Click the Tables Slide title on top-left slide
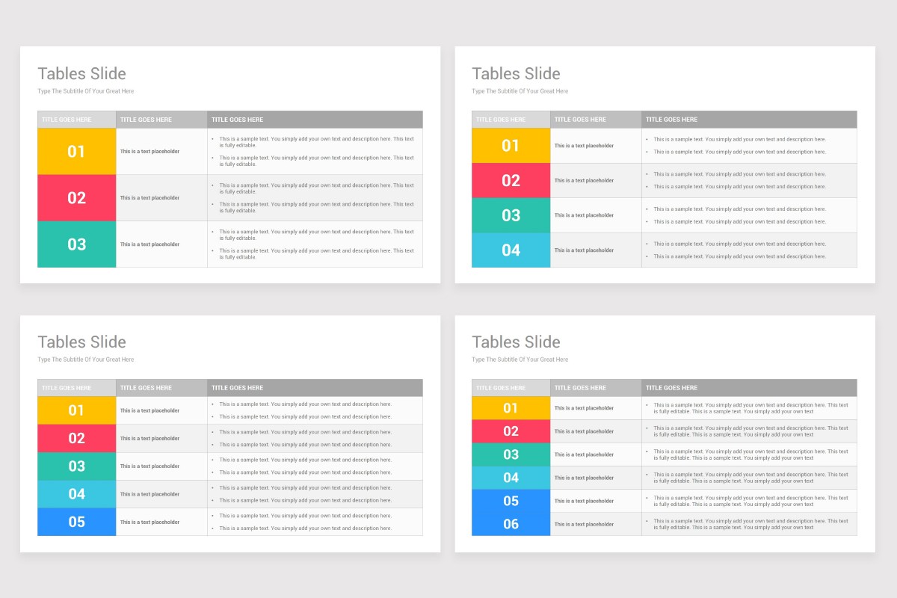 click(81, 73)
